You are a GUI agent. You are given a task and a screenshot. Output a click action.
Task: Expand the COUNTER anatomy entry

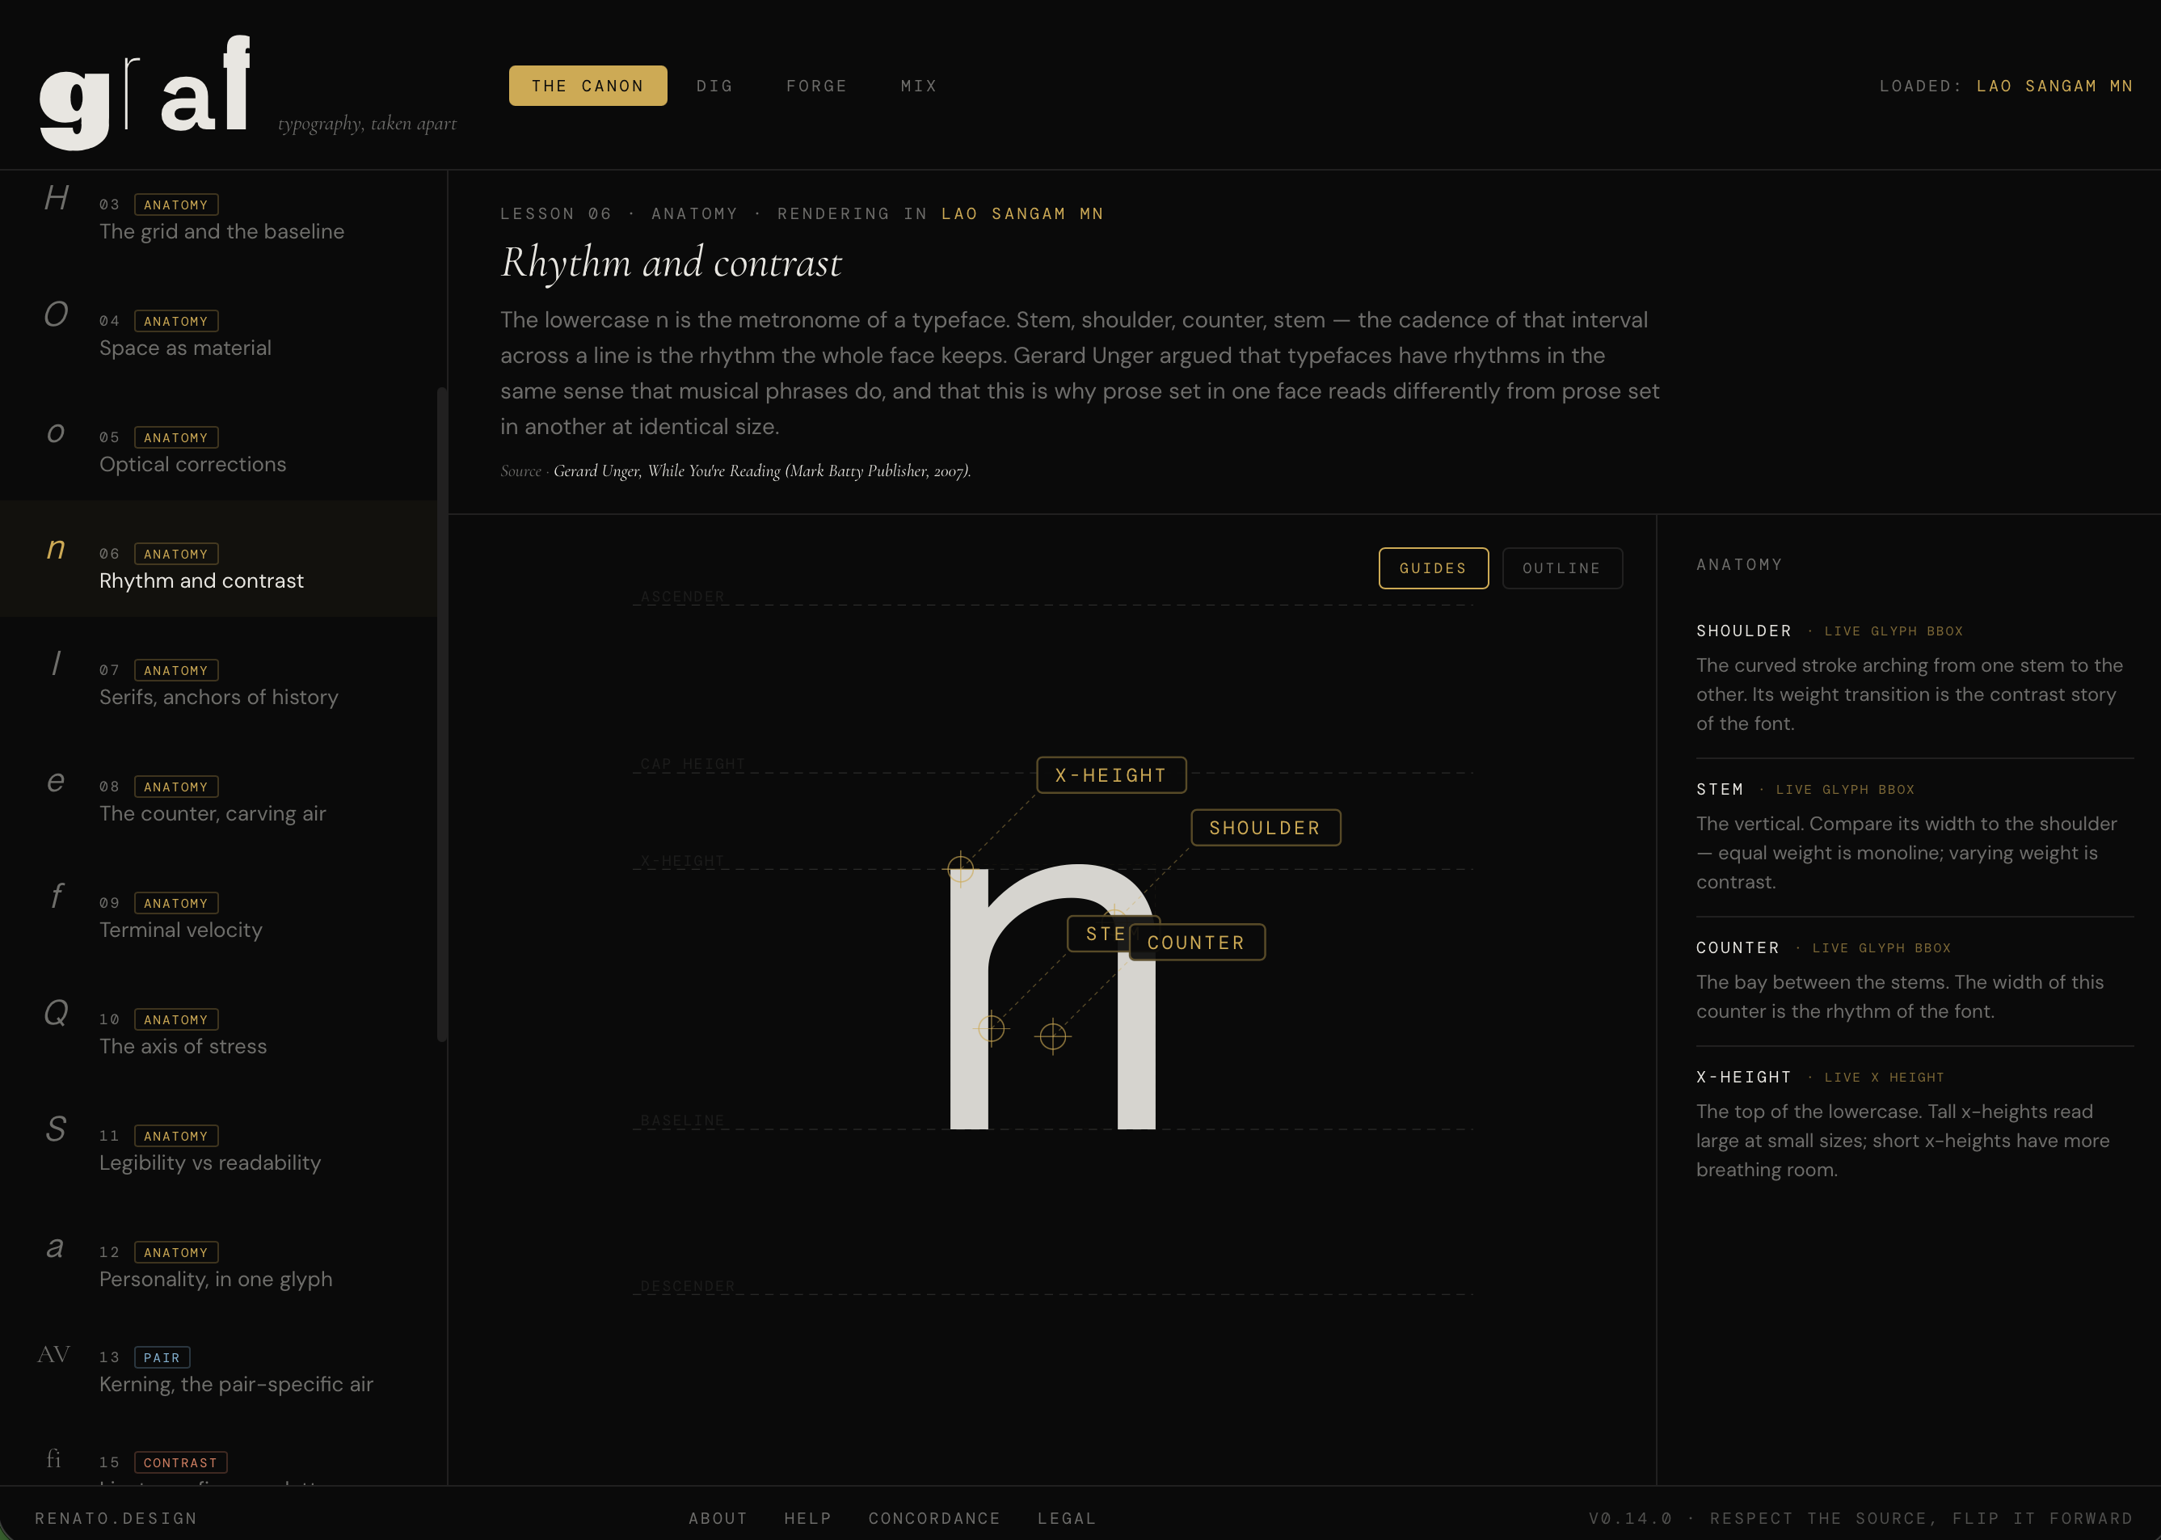coord(1738,947)
